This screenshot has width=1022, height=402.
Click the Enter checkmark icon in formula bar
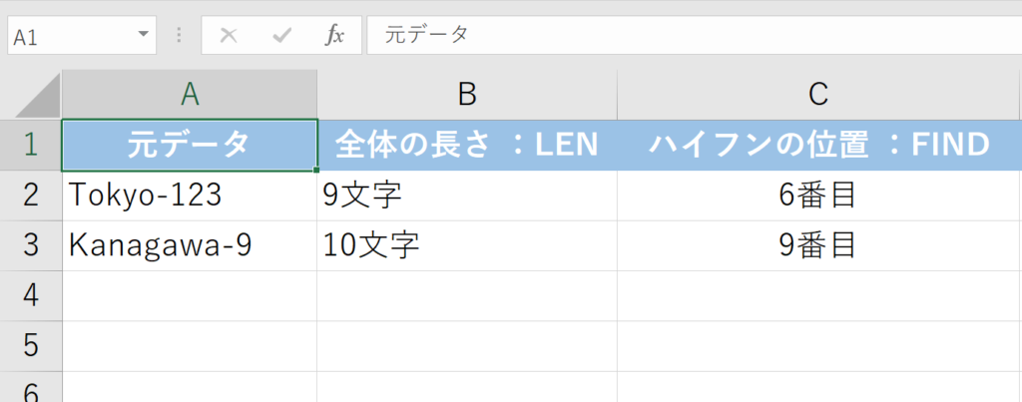tap(281, 36)
